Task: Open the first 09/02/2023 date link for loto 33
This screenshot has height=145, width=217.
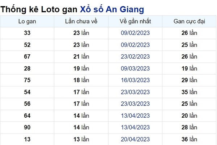Action: (135, 33)
